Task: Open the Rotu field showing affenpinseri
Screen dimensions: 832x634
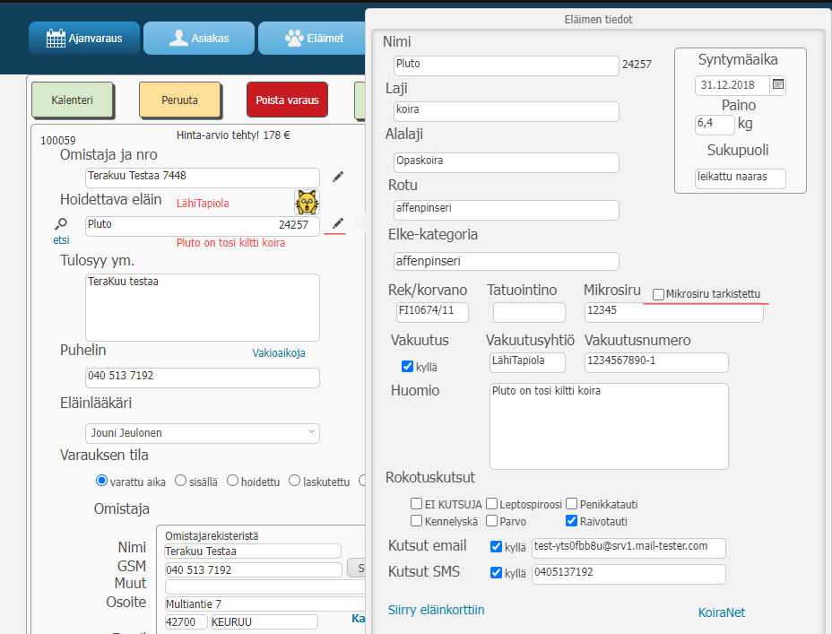Action: (507, 210)
